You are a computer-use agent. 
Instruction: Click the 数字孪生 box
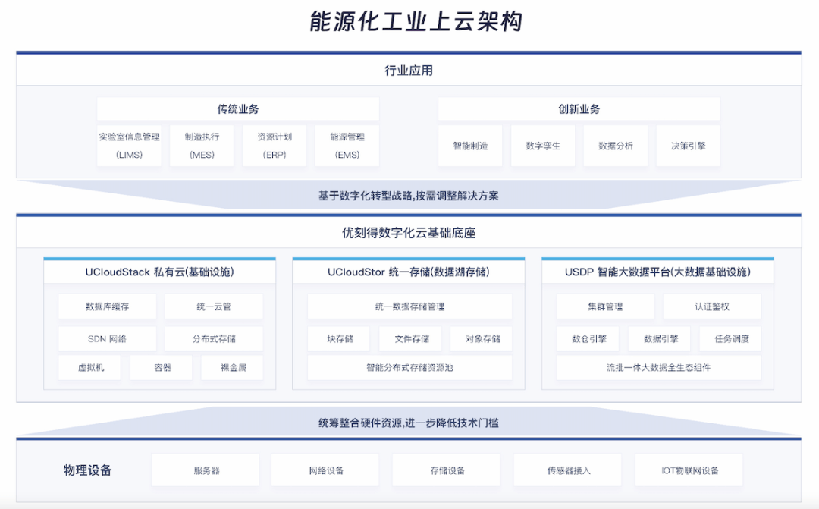pos(543,146)
